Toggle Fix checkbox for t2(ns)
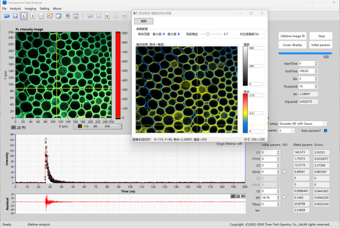 (284, 171)
